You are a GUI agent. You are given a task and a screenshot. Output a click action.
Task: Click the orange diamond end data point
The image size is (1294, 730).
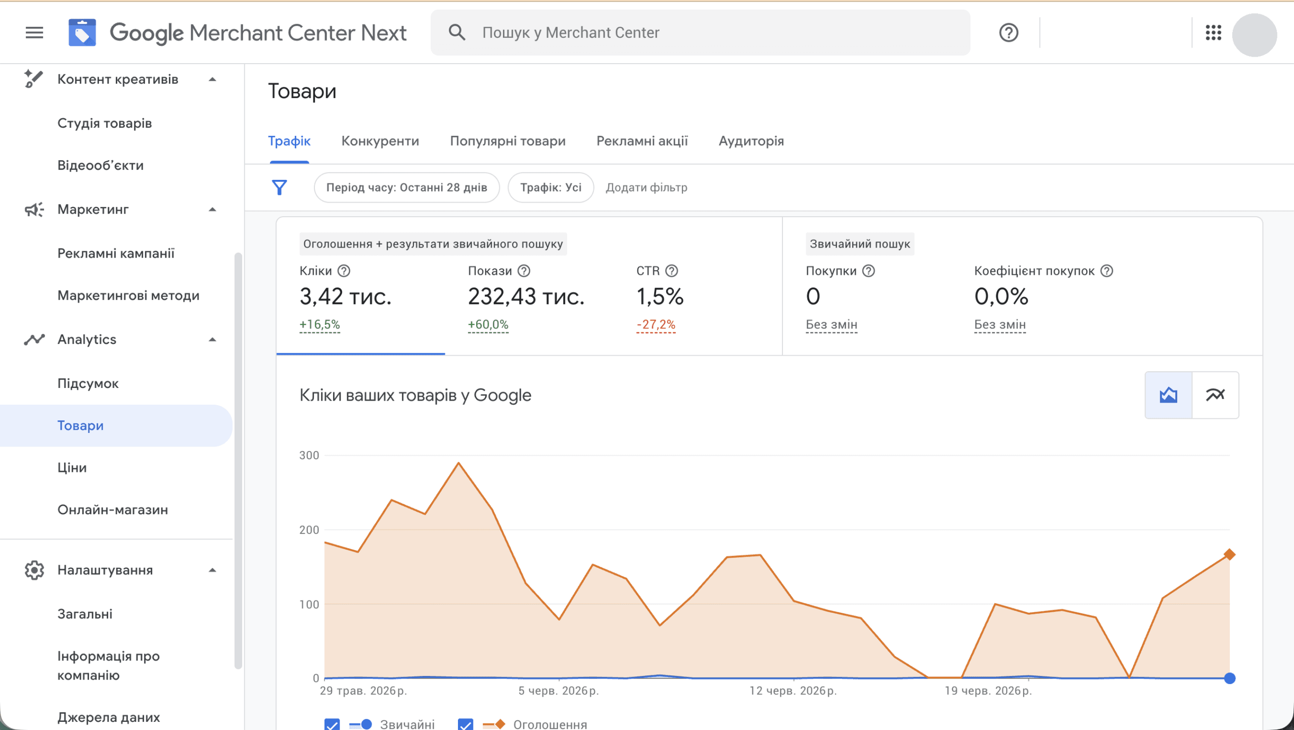(1229, 554)
